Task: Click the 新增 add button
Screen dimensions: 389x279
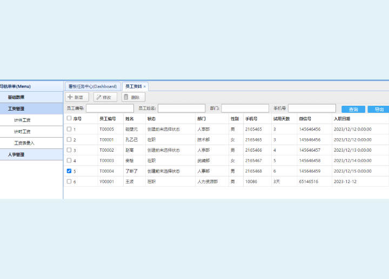Action: click(x=77, y=97)
